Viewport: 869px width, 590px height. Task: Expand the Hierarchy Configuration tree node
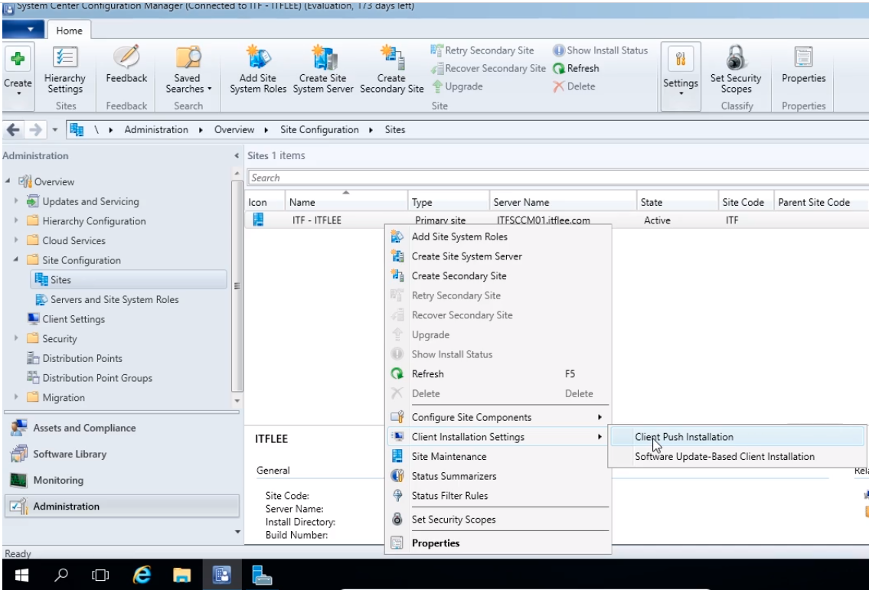[x=17, y=221]
